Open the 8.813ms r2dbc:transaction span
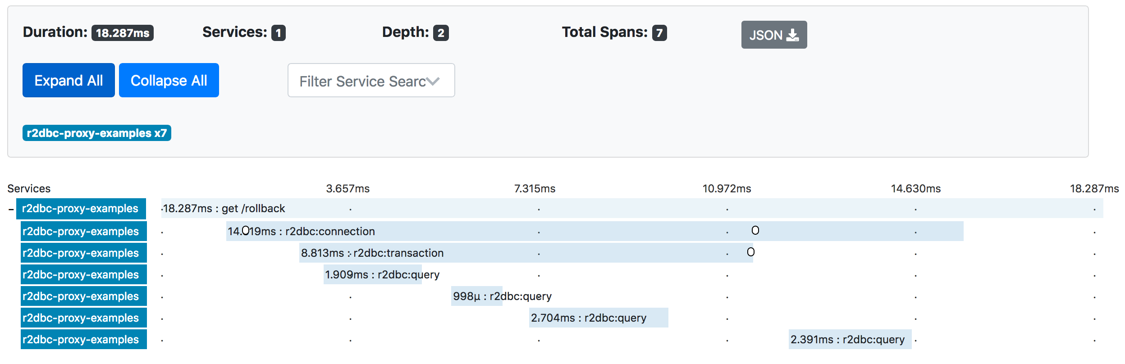The width and height of the screenshot is (1125, 364). 526,253
